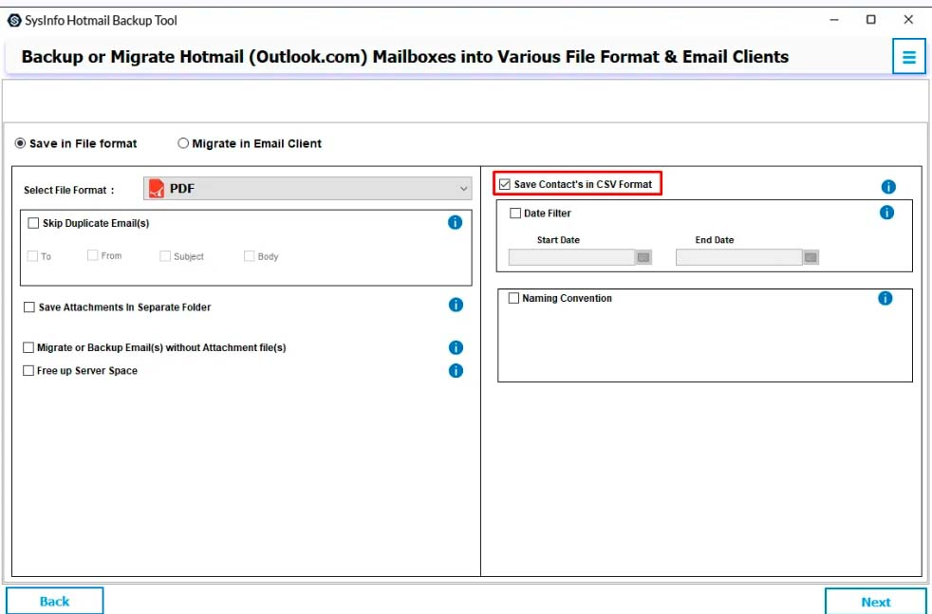Open the End Date calendar picker icon
The image size is (932, 614).
point(811,257)
